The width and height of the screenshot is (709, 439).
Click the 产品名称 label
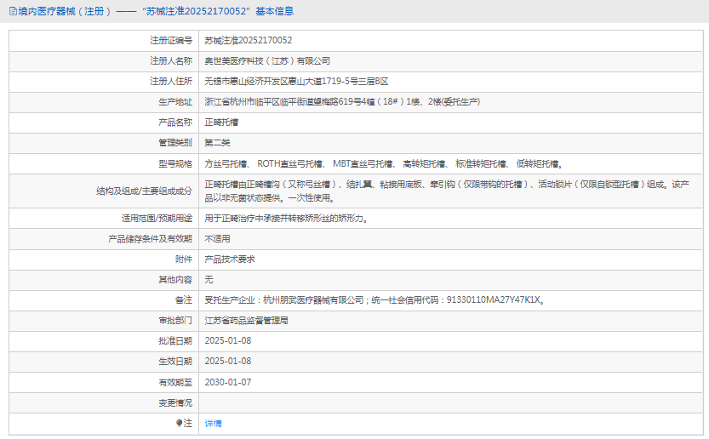click(x=175, y=122)
